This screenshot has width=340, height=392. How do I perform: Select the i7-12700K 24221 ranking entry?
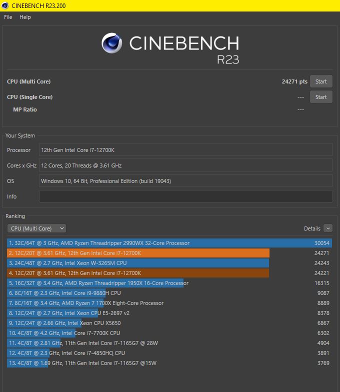(x=169, y=273)
